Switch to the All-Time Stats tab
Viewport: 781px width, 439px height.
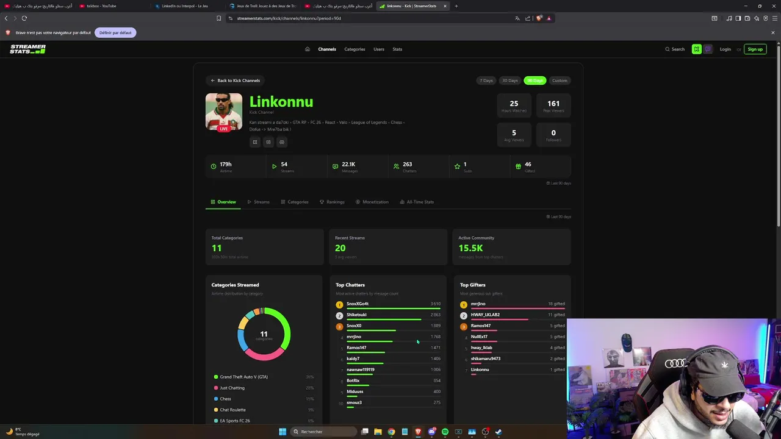coord(417,202)
